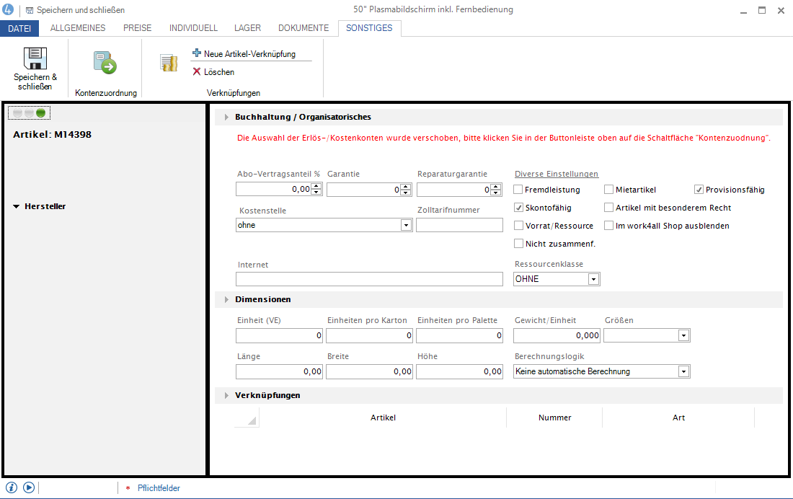
Task: Click the play arrow icon in status bar
Action: coord(29,487)
